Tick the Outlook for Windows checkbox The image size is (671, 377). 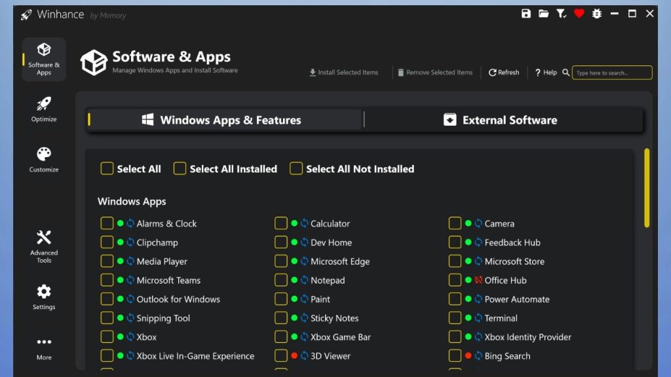pyautogui.click(x=107, y=298)
